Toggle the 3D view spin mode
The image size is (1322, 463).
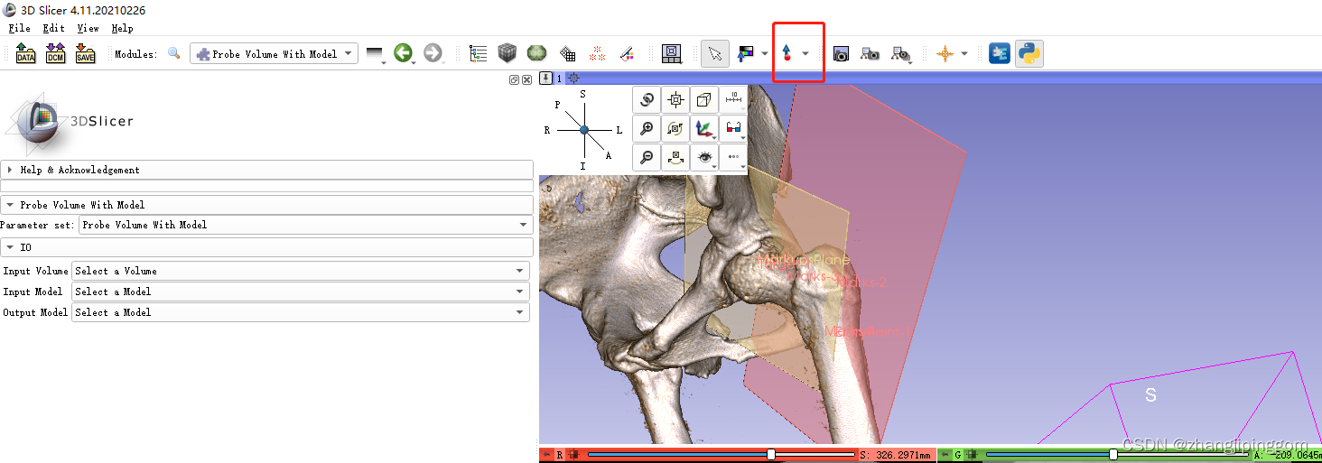(x=675, y=128)
